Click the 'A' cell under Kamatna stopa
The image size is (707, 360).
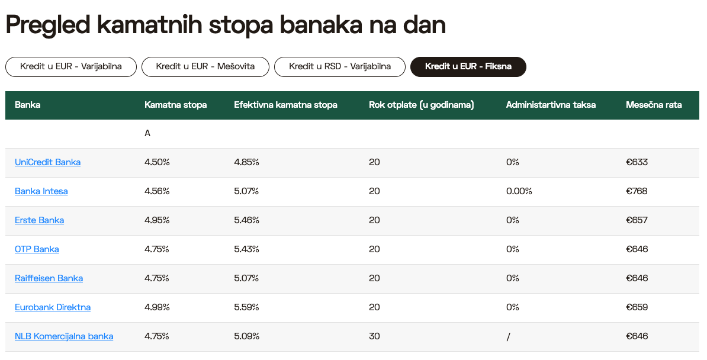pyautogui.click(x=147, y=134)
